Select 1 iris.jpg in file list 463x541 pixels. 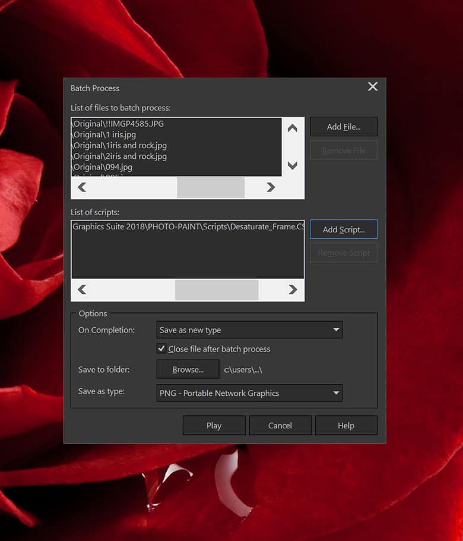[x=104, y=135]
